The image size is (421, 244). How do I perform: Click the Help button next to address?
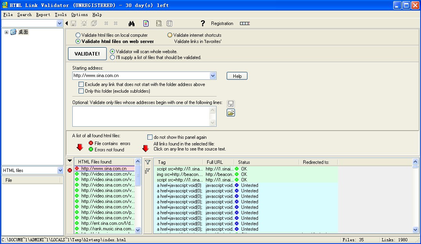[x=237, y=76]
